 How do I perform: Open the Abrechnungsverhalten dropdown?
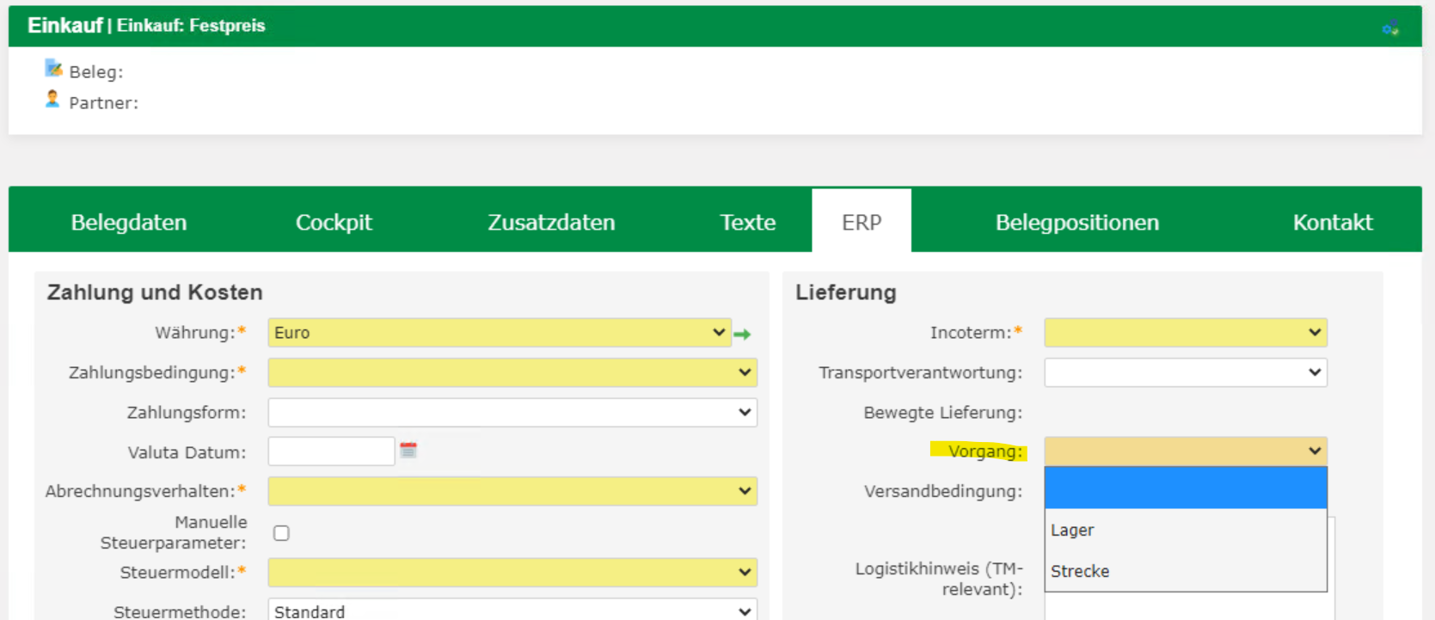click(x=512, y=491)
